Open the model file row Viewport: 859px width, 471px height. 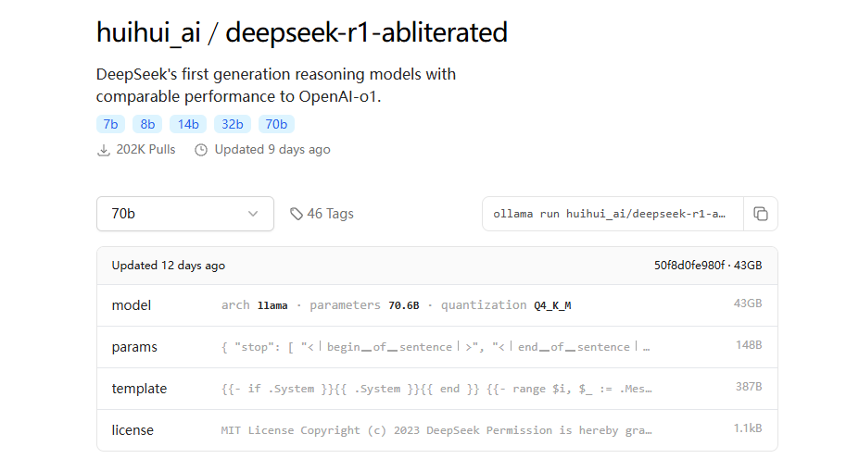(437, 305)
